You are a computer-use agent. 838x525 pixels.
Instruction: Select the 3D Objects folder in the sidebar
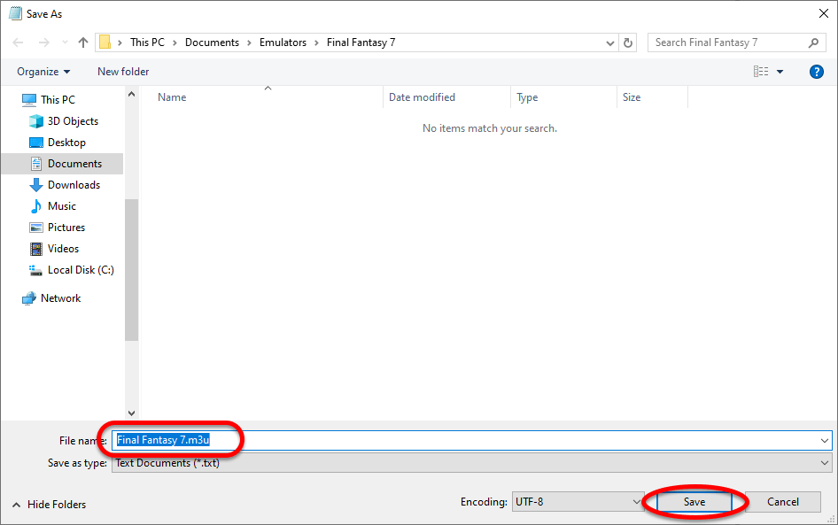[73, 121]
